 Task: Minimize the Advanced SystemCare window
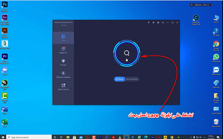pyautogui.click(x=168, y=22)
